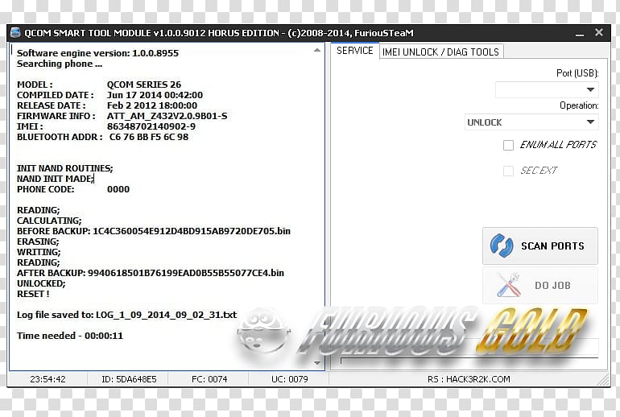
Task: Click the INIT NAND ROUTINES; log line
Action: 65,168
